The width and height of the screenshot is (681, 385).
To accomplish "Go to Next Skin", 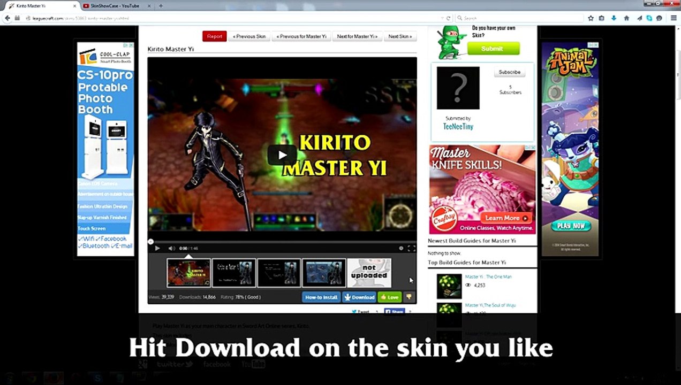I will (x=400, y=36).
